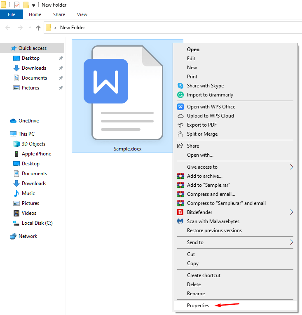Choose Open from the context menu
The width and height of the screenshot is (302, 315).
235,49
